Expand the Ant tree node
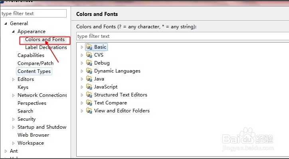The image size is (289, 159). pyautogui.click(x=6, y=151)
